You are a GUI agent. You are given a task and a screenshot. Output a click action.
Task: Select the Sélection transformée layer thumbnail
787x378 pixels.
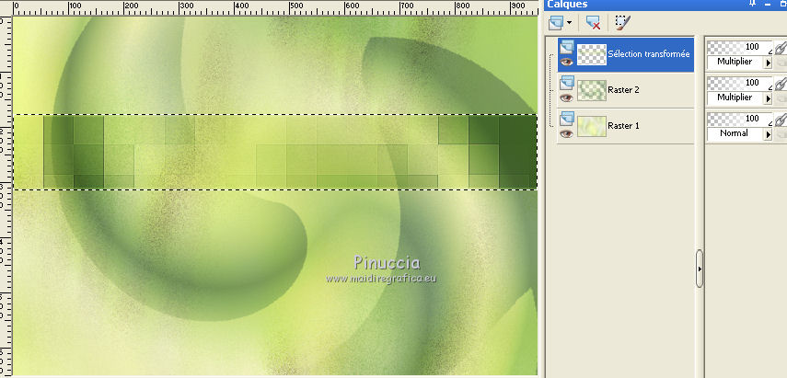click(592, 54)
